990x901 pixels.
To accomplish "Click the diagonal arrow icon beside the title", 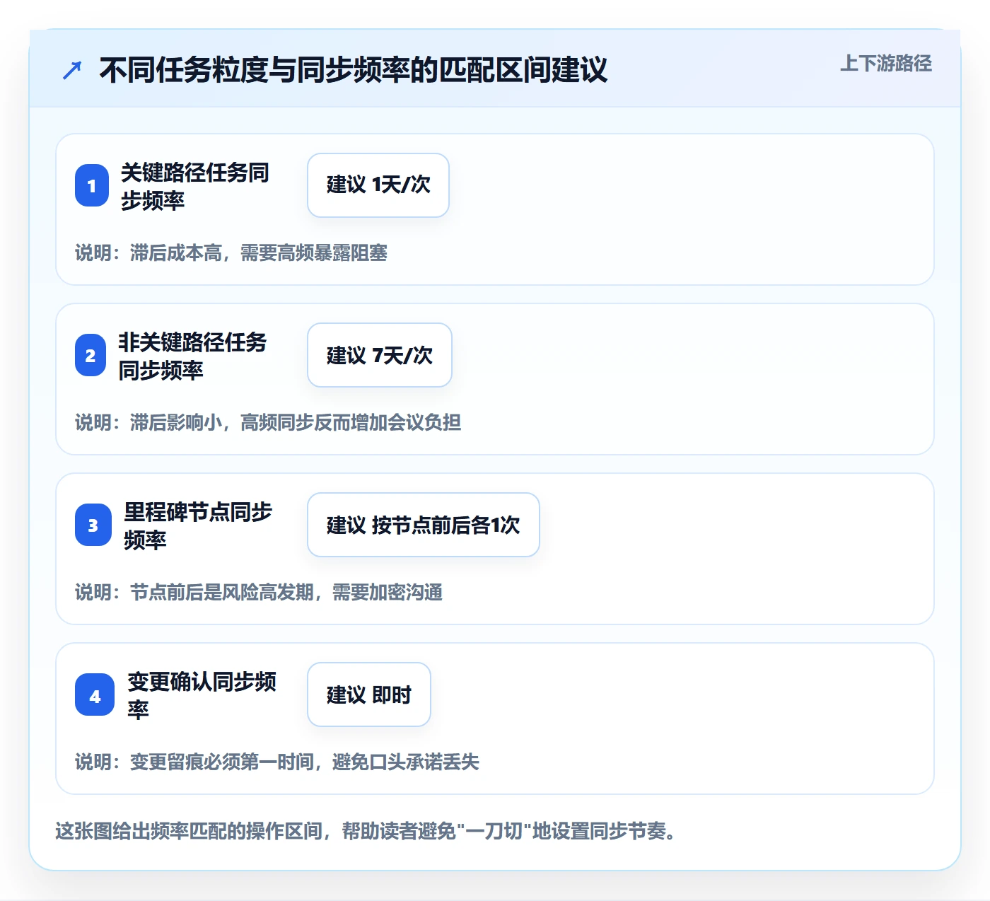I will [x=72, y=70].
